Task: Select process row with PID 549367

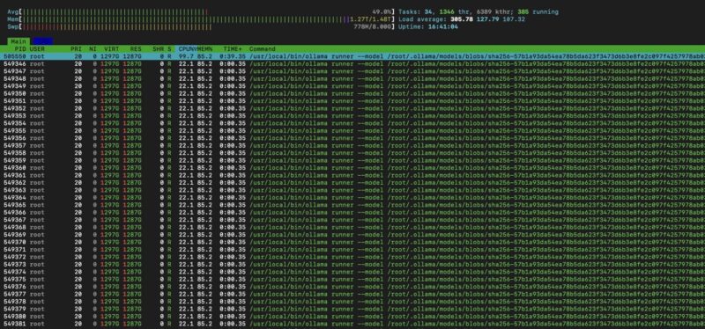Action: point(352,220)
